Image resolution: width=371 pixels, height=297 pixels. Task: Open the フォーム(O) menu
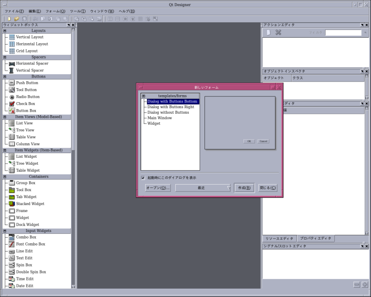[x=55, y=11]
